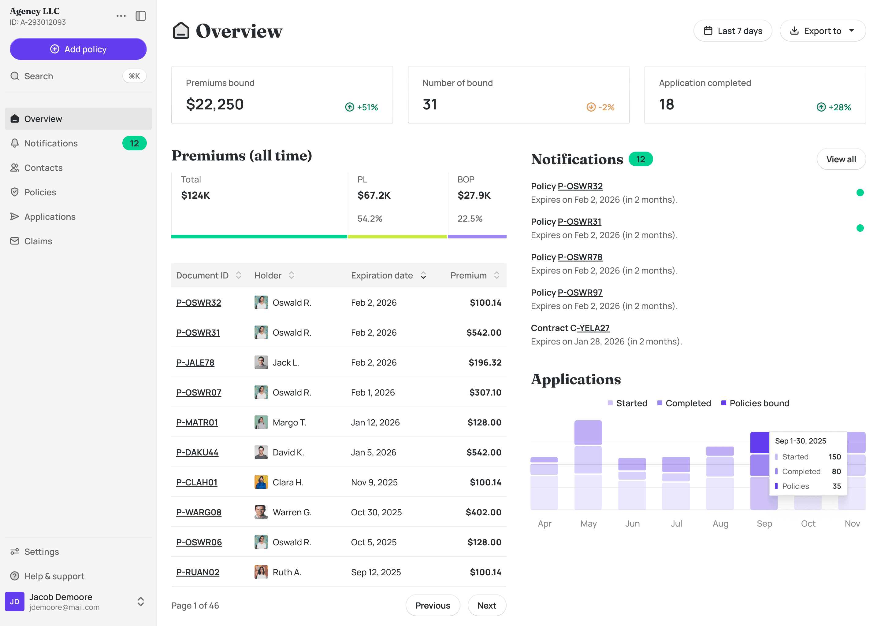This screenshot has height=626, width=881.
Task: Open the Export to dropdown
Action: (822, 31)
